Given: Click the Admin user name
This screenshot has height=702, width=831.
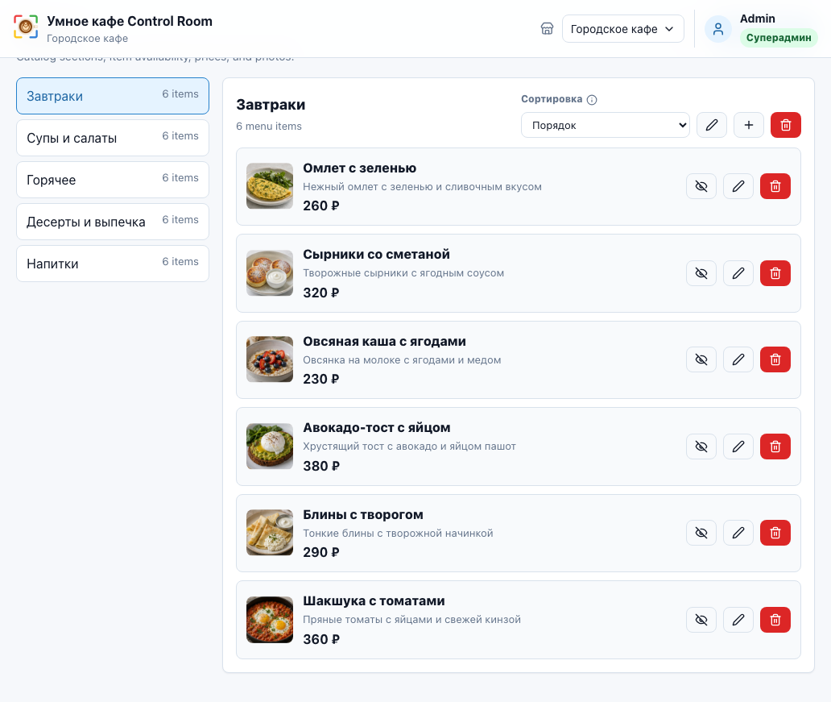Looking at the screenshot, I should click(758, 19).
